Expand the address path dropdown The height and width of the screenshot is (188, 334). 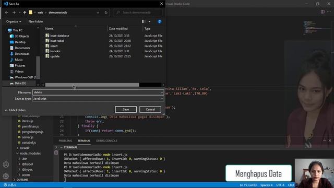pyautogui.click(x=98, y=13)
